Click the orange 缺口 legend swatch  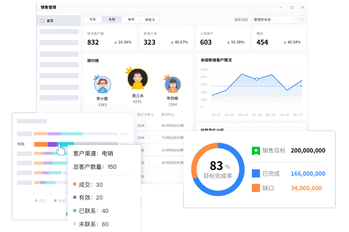[x=256, y=188]
